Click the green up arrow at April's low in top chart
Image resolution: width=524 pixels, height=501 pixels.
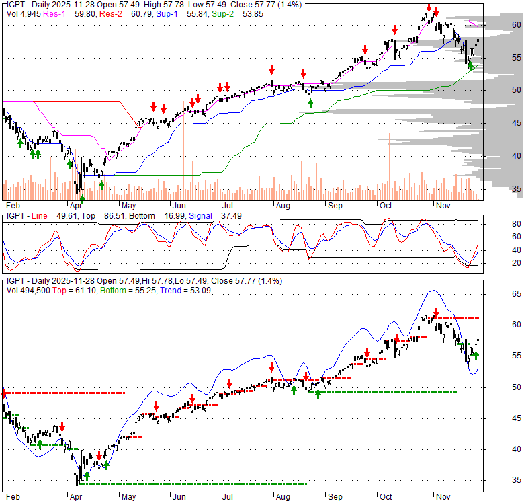pyautogui.click(x=82, y=198)
